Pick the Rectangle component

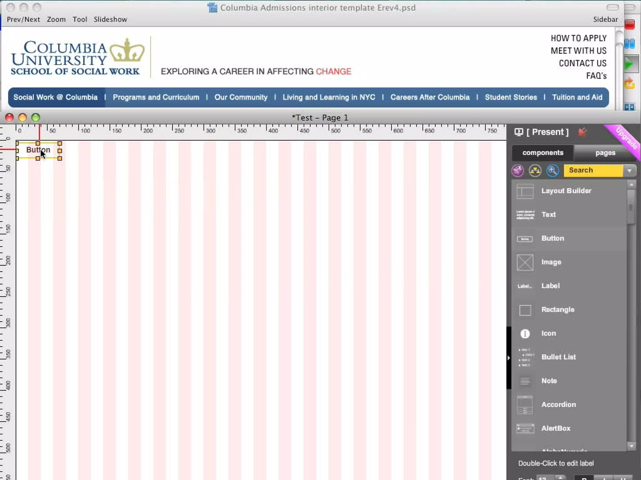(x=557, y=310)
